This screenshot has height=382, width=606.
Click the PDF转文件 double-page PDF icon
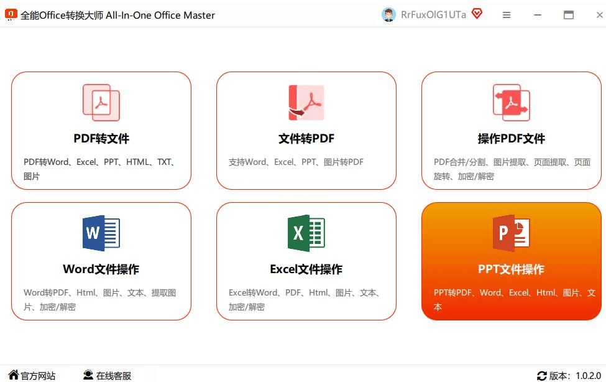point(101,103)
